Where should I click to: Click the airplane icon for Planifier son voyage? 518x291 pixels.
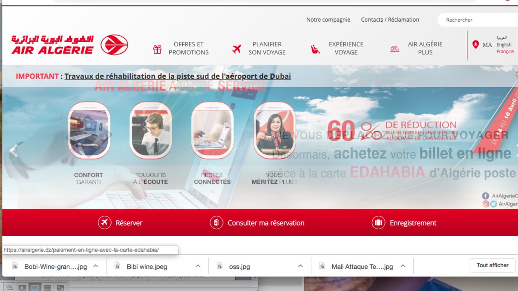[236, 49]
